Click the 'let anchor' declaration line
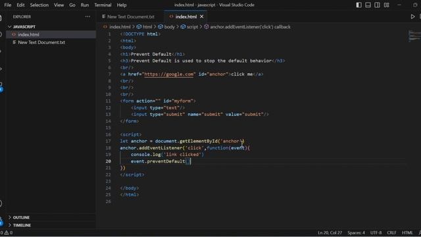The height and width of the screenshot is (237, 421). 182,141
